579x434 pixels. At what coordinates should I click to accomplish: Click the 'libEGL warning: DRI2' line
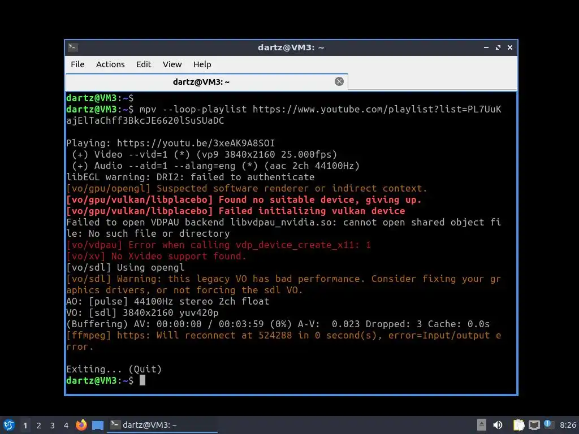coord(190,177)
